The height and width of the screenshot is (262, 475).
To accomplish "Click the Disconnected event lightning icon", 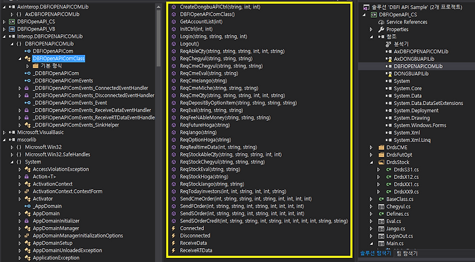I will coord(174,236).
